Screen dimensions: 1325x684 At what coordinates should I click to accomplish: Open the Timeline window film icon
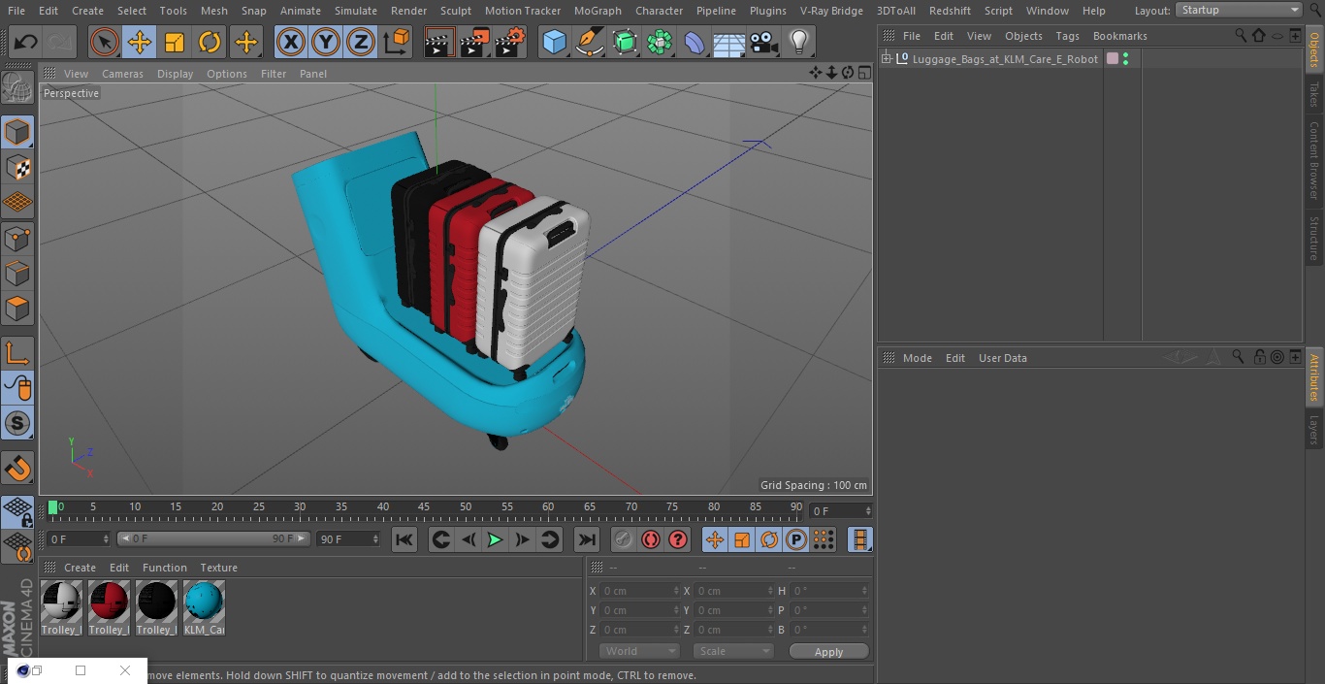point(859,539)
